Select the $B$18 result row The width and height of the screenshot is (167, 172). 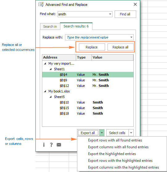88,113
